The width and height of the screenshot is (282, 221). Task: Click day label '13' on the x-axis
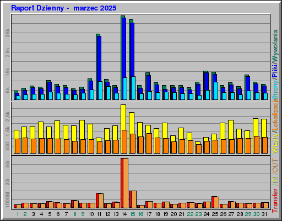coord(116,214)
